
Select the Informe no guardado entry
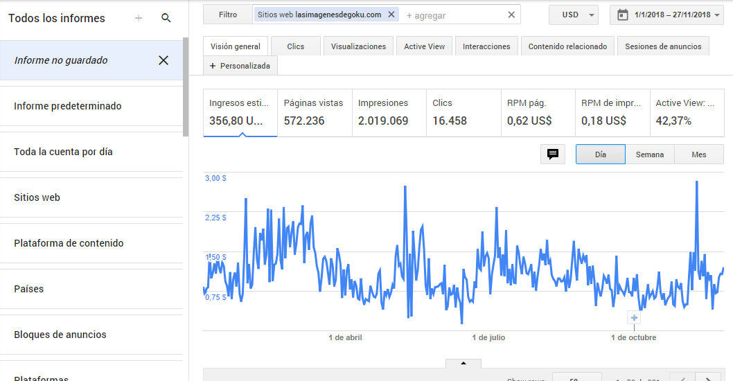(x=91, y=60)
